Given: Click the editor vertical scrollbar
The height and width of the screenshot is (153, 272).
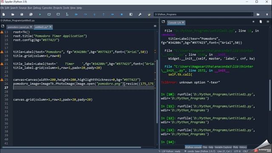Looking at the screenshot, I should [157, 91].
